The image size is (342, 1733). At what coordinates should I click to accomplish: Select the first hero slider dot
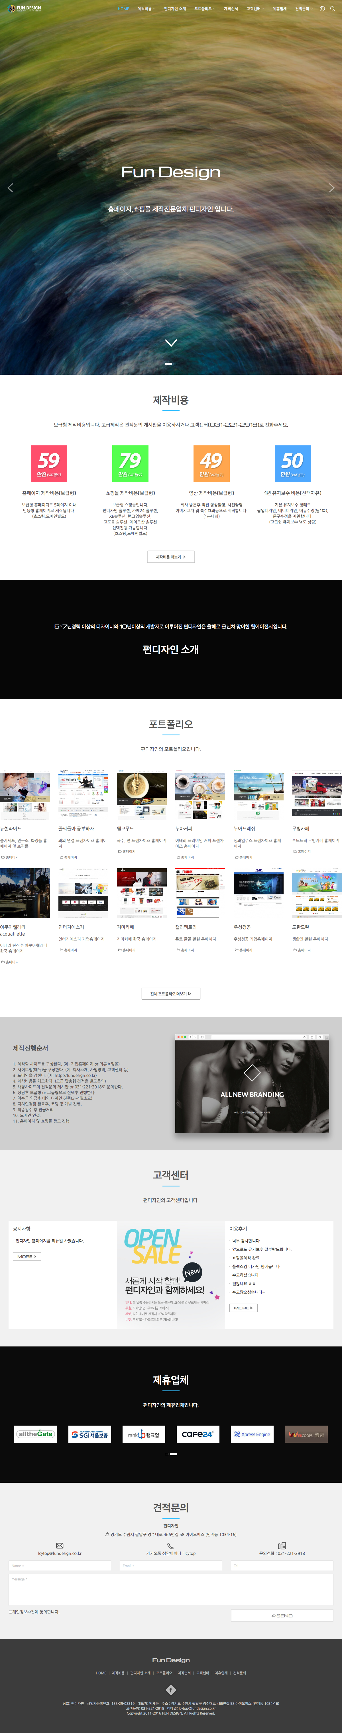[168, 363]
